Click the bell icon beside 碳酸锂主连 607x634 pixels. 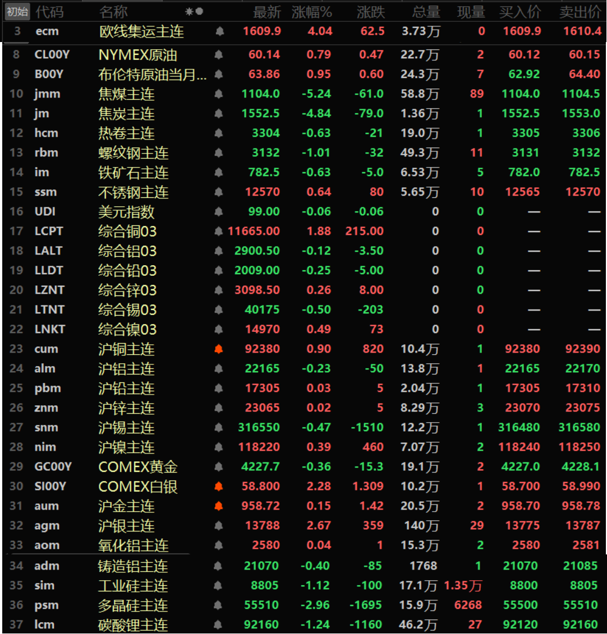coord(219,624)
